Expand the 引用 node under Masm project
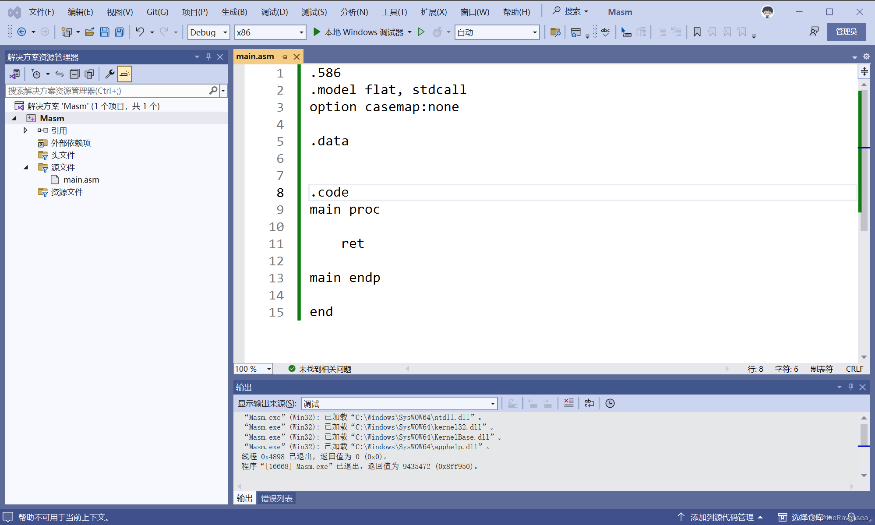The image size is (875, 525). point(25,130)
